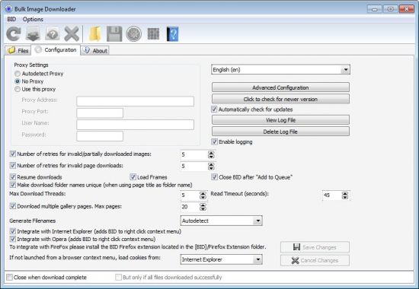Click the Read Timeout spinner arrows

(x=345, y=195)
